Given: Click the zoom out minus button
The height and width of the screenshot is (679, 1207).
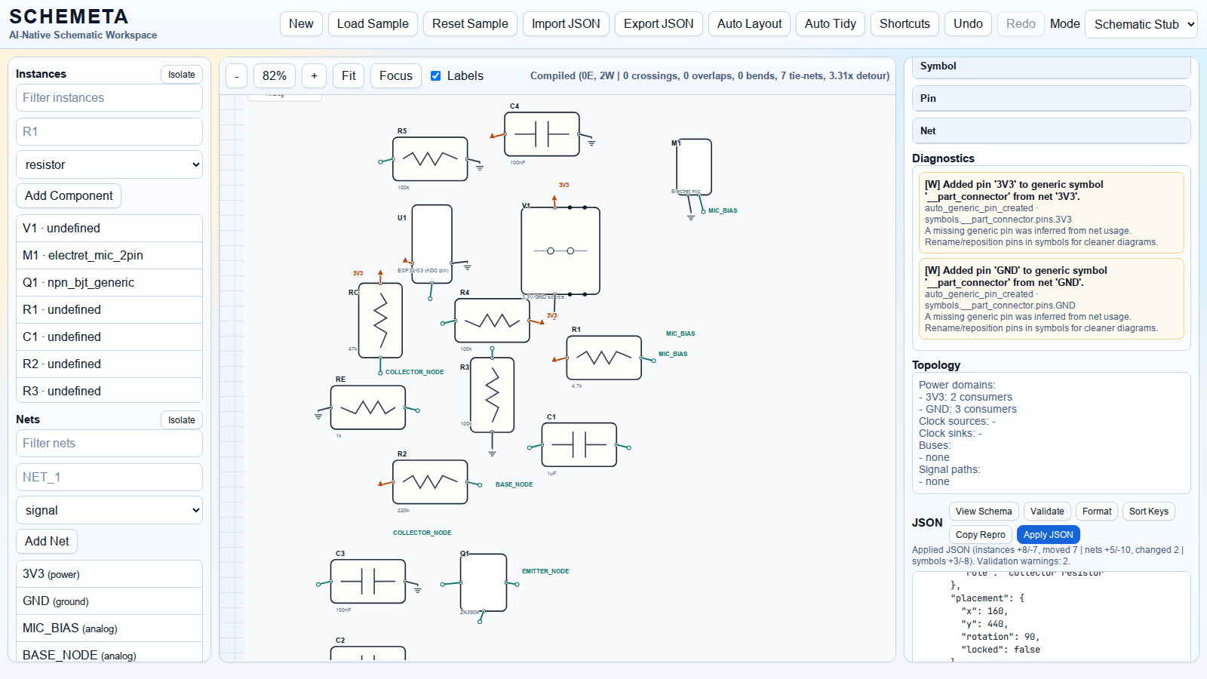Looking at the screenshot, I should tap(237, 76).
